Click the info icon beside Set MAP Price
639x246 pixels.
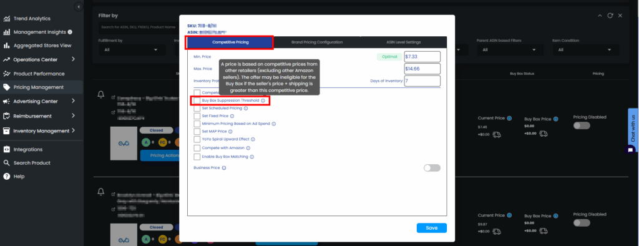(230, 131)
